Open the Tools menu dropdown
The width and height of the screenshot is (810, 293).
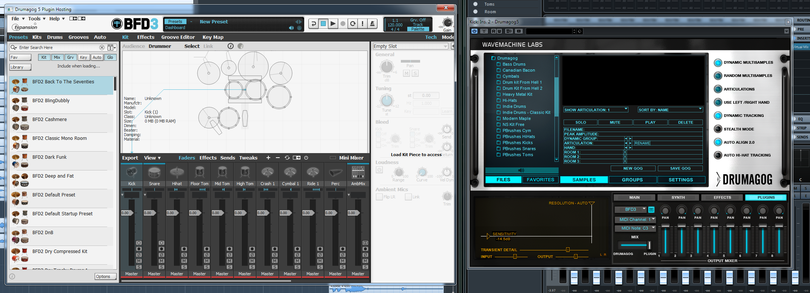click(37, 18)
